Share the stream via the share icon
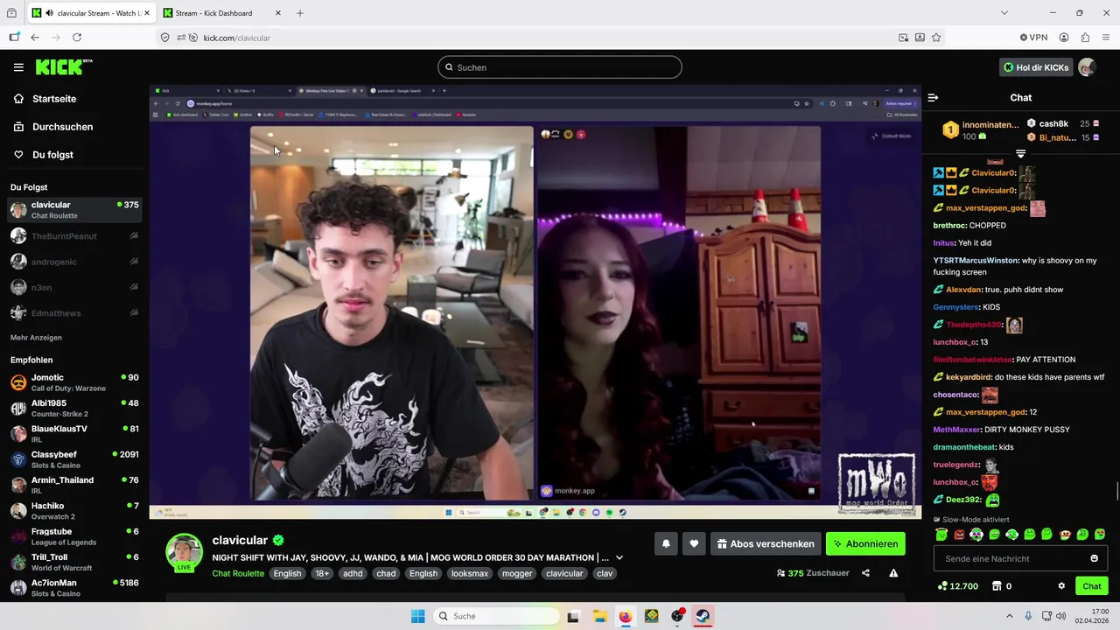 pos(865,573)
